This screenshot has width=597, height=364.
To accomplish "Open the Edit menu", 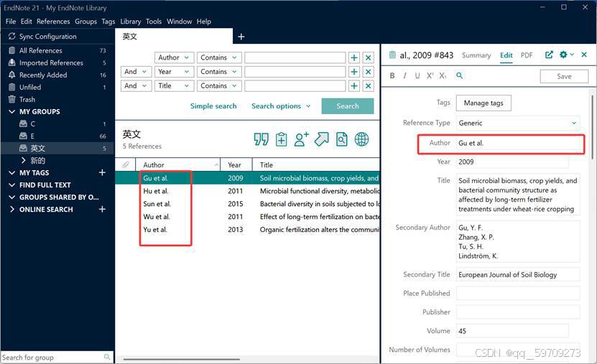I will pyautogui.click(x=27, y=22).
